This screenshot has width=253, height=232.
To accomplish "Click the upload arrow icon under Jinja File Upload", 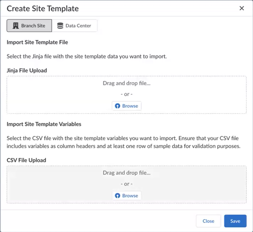I will click(118, 106).
